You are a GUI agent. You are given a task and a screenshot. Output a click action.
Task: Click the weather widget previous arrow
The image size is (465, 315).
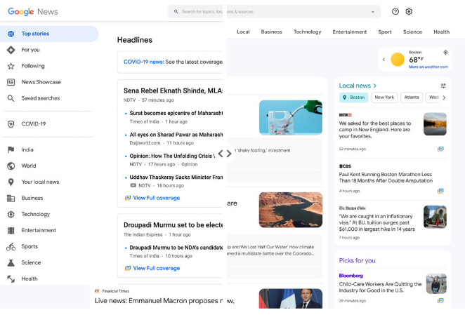(x=384, y=59)
